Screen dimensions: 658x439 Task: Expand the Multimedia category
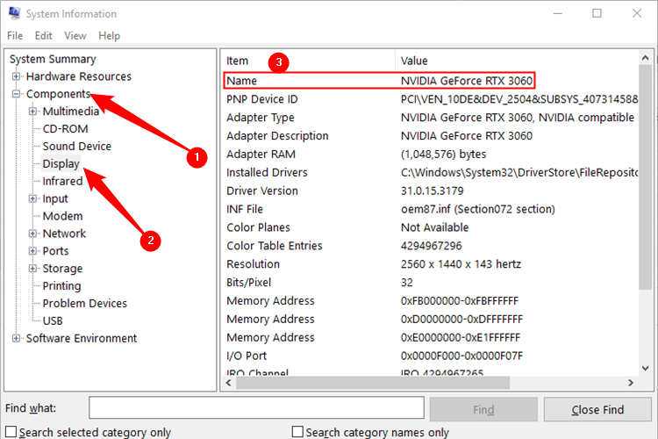32,112
